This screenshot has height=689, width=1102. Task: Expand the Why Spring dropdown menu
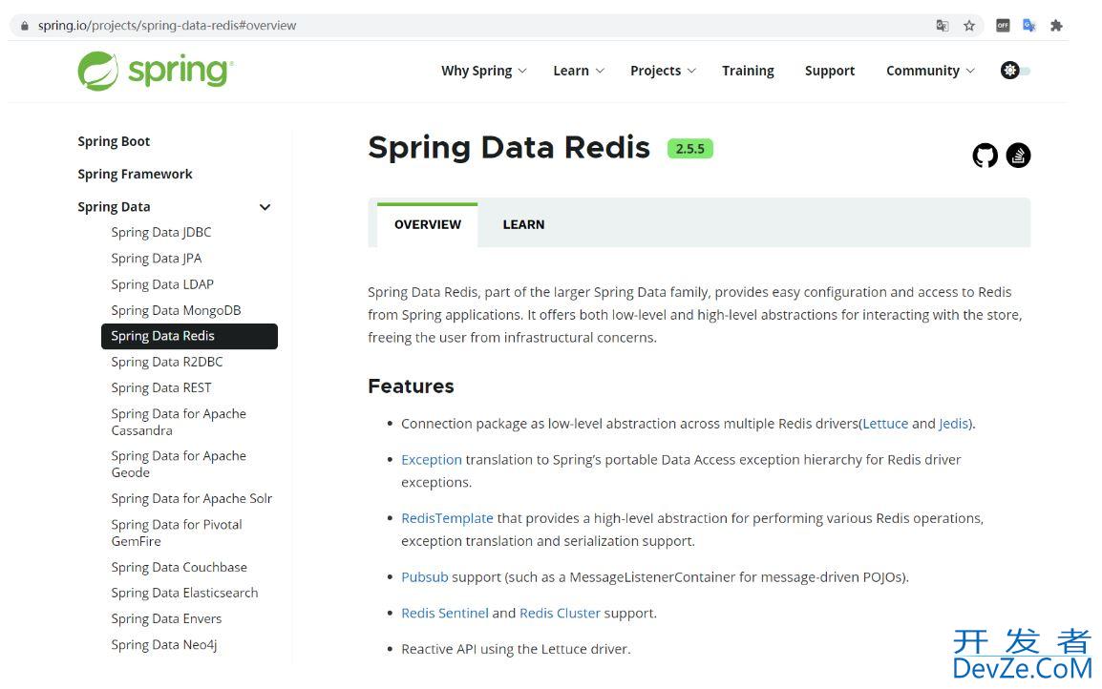tap(483, 71)
